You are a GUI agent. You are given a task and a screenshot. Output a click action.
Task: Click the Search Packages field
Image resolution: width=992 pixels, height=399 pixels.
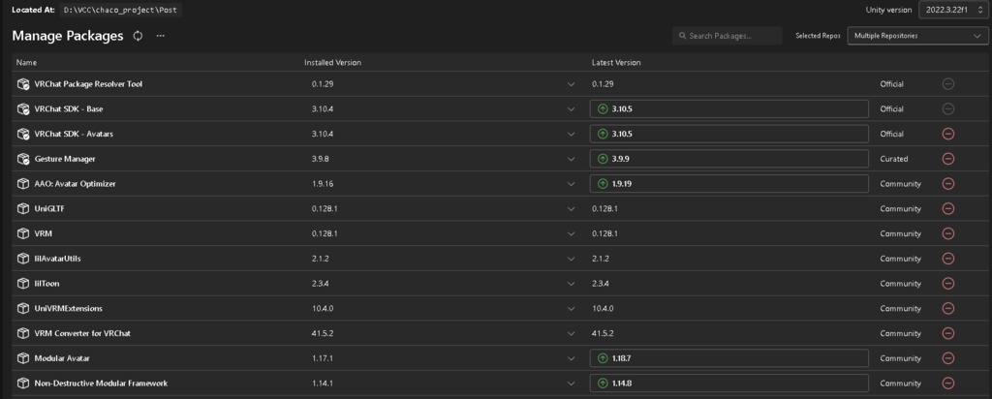[727, 36]
